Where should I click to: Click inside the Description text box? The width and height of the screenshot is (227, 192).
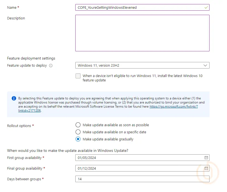tap(142, 33)
